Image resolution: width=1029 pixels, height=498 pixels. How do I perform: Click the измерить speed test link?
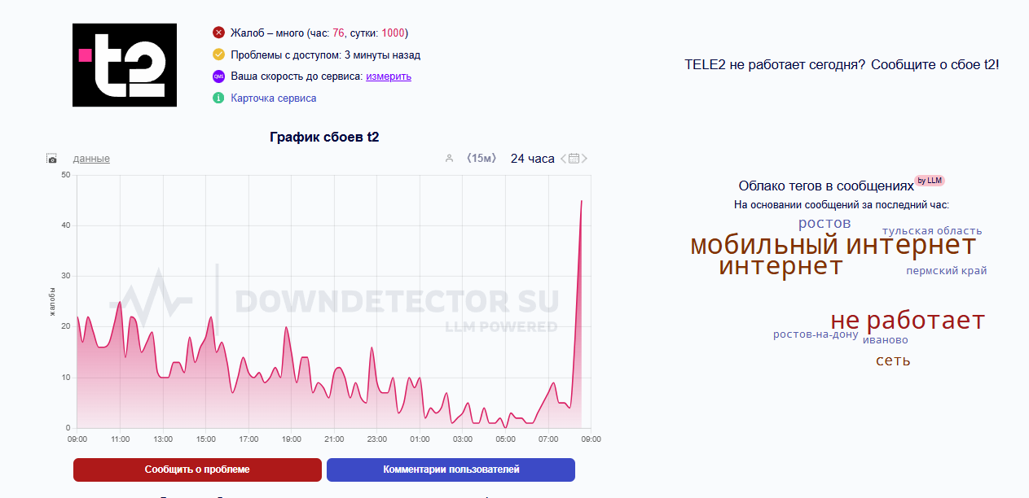coord(389,76)
